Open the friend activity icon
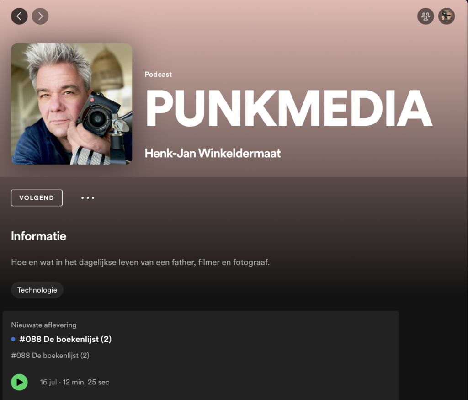468x400 pixels. pyautogui.click(x=425, y=16)
